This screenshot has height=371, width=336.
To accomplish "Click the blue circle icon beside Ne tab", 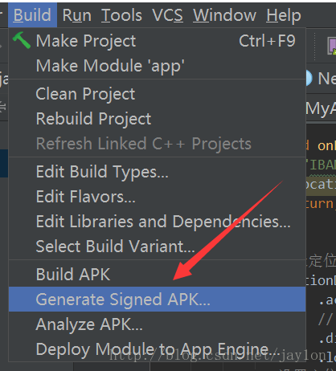I will click(x=309, y=78).
